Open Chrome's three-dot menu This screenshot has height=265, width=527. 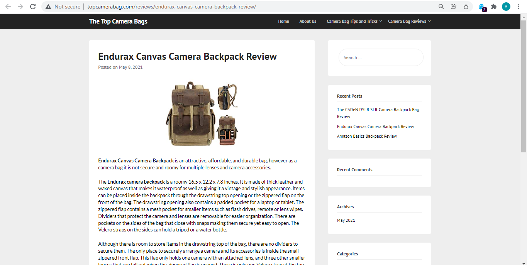coord(519,7)
